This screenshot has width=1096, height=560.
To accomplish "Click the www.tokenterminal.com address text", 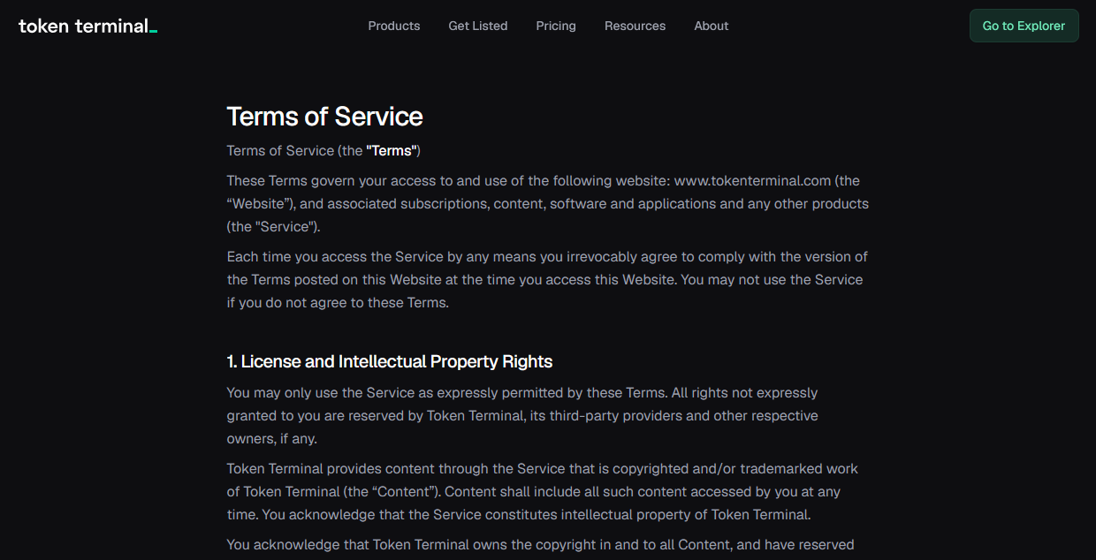I will click(753, 181).
